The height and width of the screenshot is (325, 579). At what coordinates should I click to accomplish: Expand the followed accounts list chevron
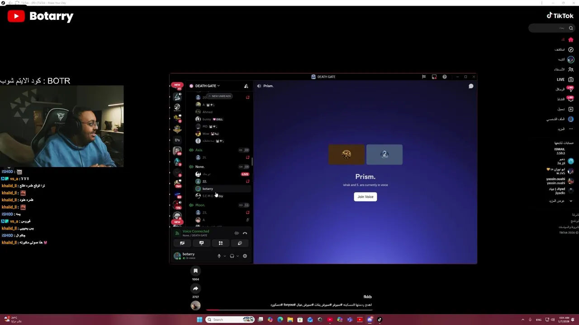(x=571, y=201)
